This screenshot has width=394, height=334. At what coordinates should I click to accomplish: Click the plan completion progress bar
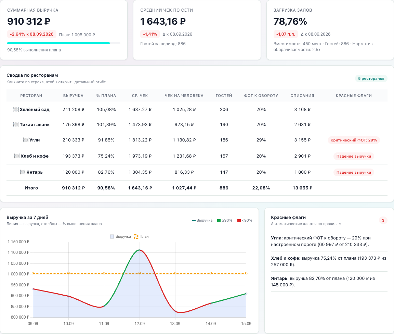(x=64, y=43)
